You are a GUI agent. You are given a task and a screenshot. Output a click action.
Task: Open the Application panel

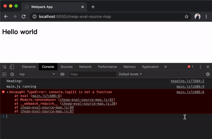point(150,67)
